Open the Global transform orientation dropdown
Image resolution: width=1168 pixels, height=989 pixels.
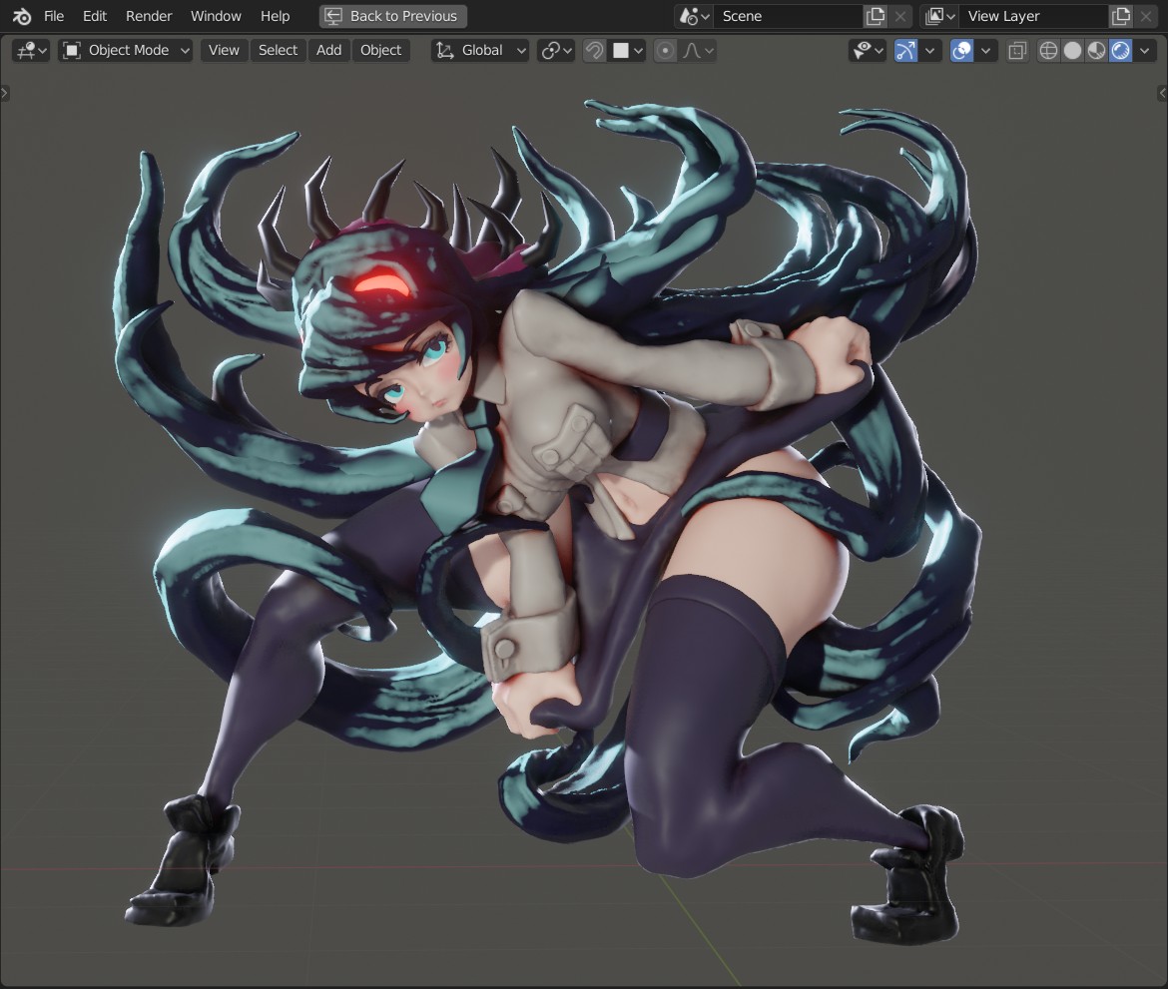pyautogui.click(x=480, y=50)
